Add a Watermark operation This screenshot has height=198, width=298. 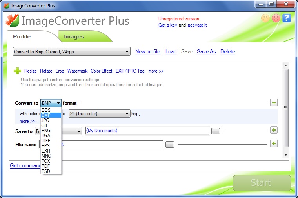(x=77, y=71)
